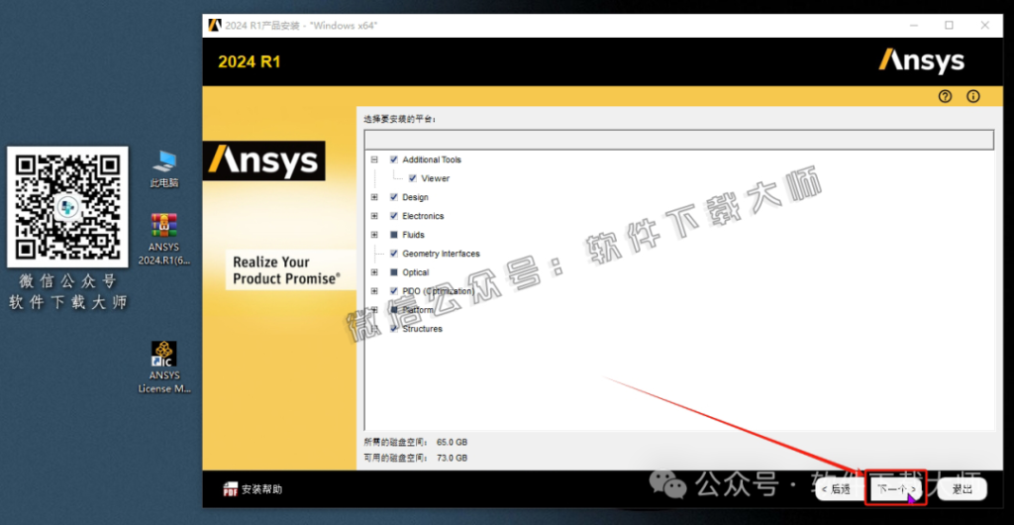
Task: Uncheck the Viewer checkbox
Action: pyautogui.click(x=413, y=177)
